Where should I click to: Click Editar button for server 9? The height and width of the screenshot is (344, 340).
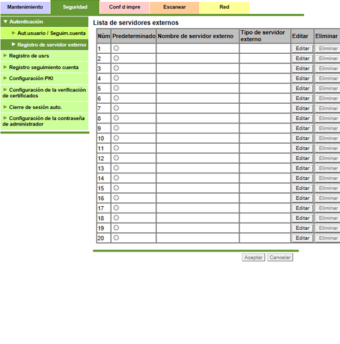(x=303, y=128)
